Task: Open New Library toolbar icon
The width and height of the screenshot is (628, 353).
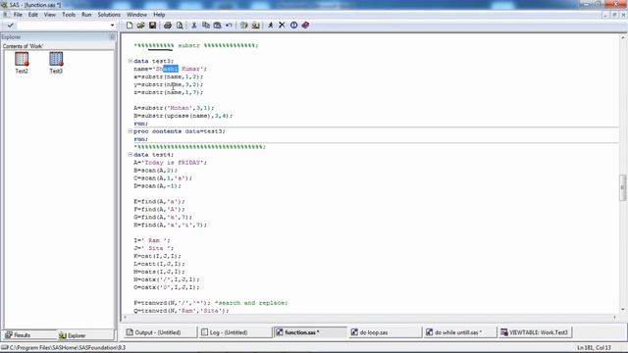Action: [x=243, y=25]
